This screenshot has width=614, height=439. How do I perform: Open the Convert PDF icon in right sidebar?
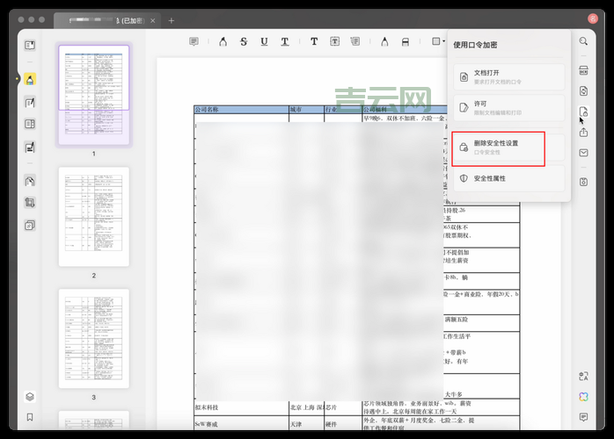[x=583, y=91]
